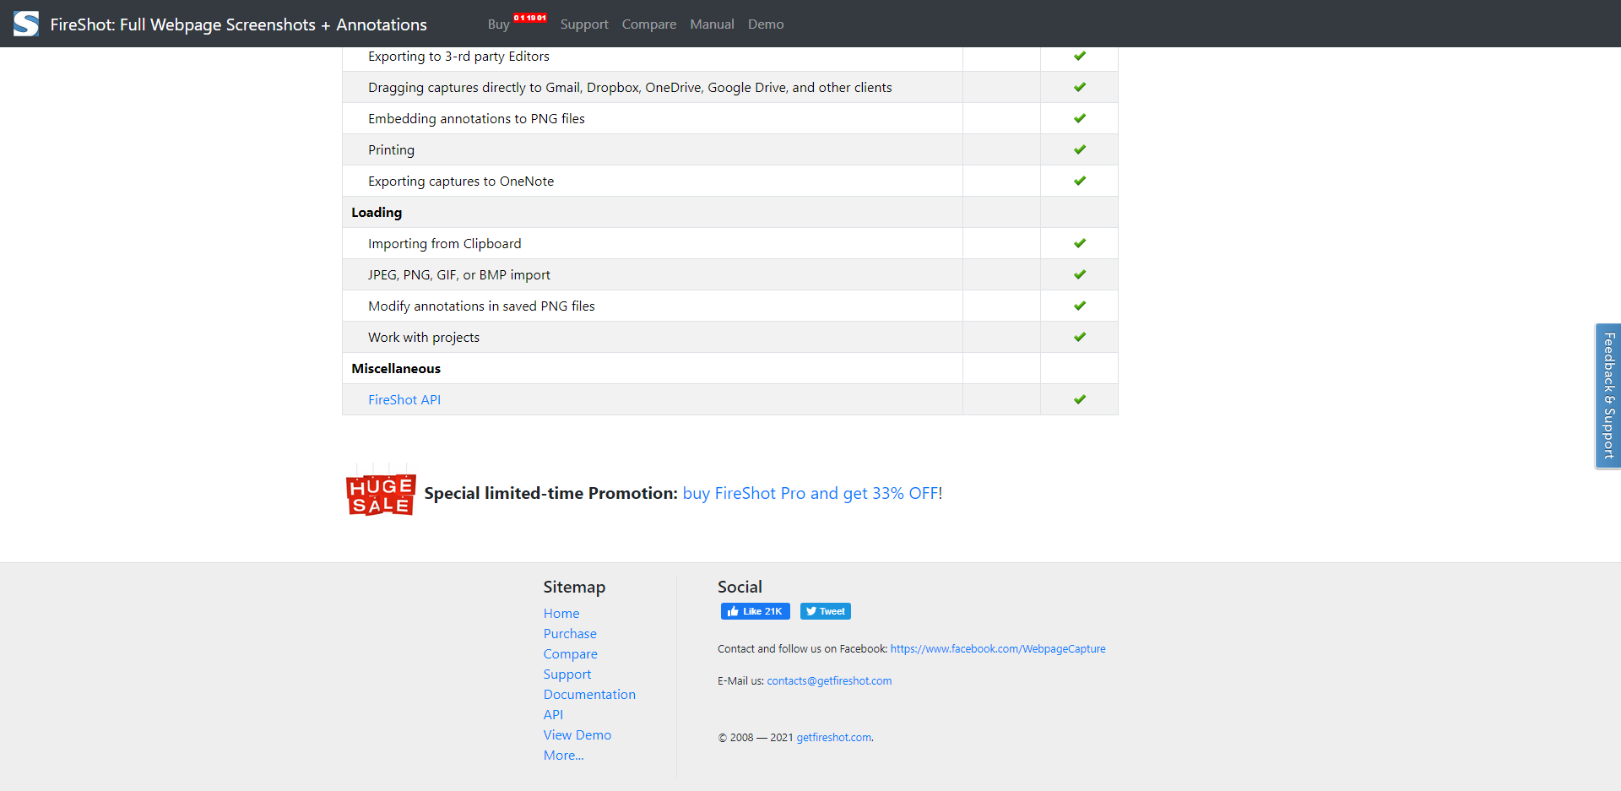This screenshot has width=1621, height=791.
Task: Click the checkmark for Exporting to 3-rd party Editors
Action: pyautogui.click(x=1080, y=56)
